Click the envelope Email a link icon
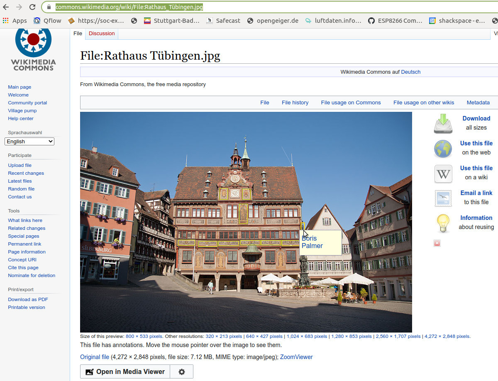This screenshot has width=498, height=381. pyautogui.click(x=443, y=198)
